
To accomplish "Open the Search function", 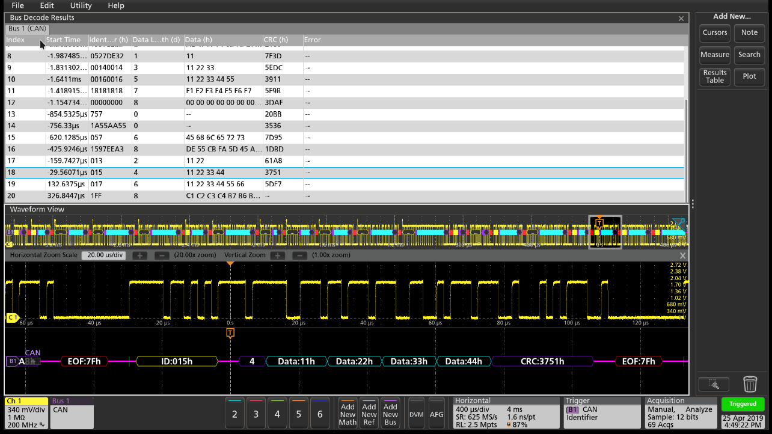I will 749,55.
